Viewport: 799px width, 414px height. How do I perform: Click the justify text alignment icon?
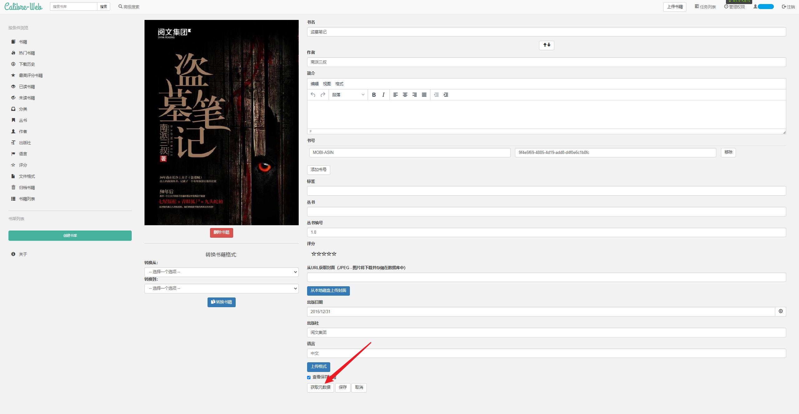point(424,95)
